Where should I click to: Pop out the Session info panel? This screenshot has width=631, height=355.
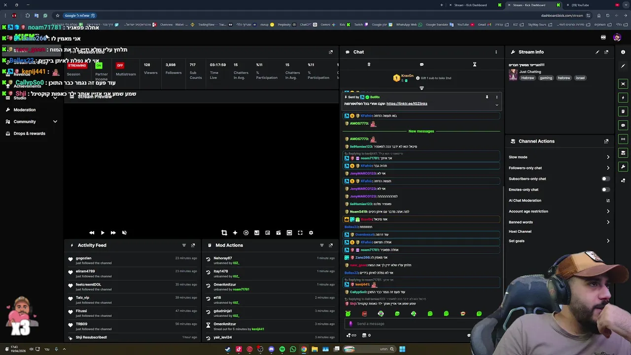click(x=331, y=52)
